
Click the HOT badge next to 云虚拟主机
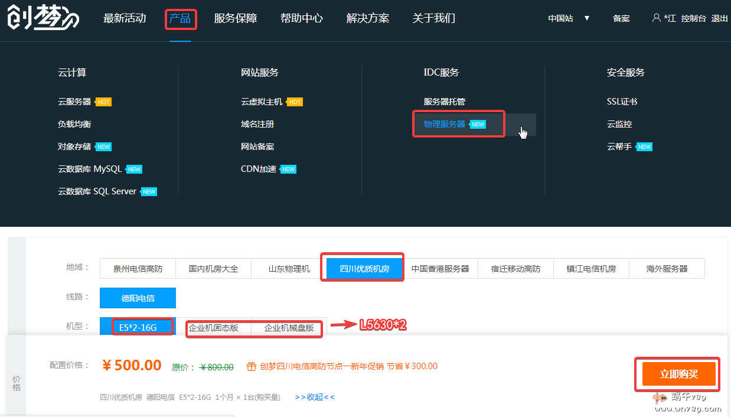[x=295, y=102]
